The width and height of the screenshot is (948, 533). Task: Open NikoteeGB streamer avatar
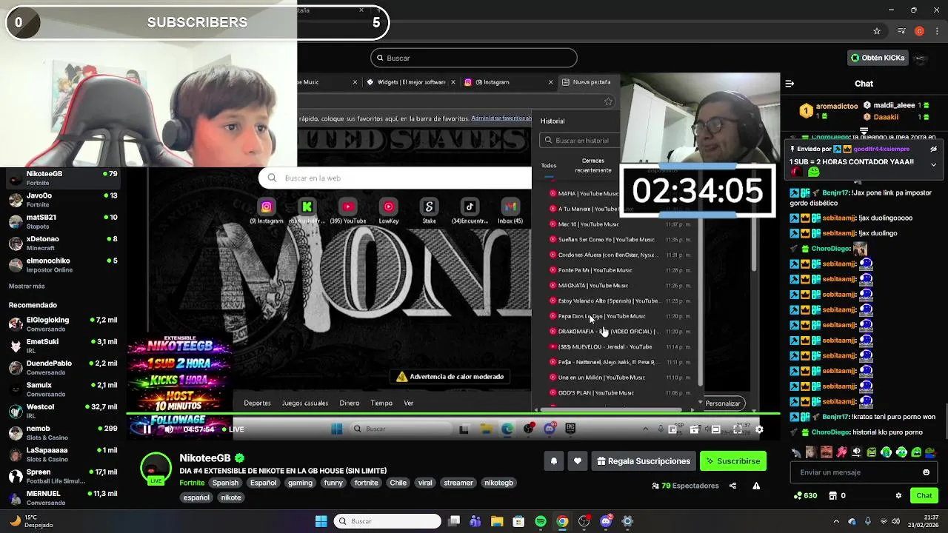pyautogui.click(x=156, y=468)
